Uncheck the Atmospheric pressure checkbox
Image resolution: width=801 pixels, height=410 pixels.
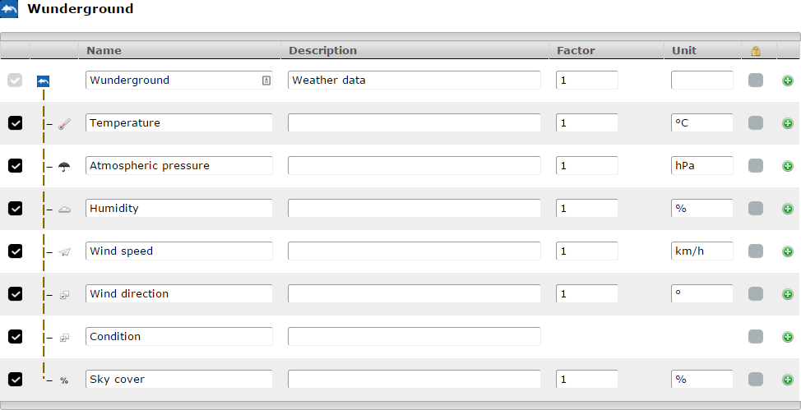[x=16, y=165]
